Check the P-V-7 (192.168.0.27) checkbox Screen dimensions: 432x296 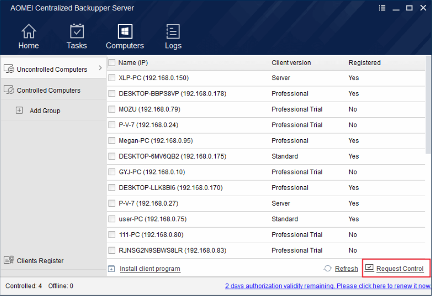pyautogui.click(x=112, y=203)
